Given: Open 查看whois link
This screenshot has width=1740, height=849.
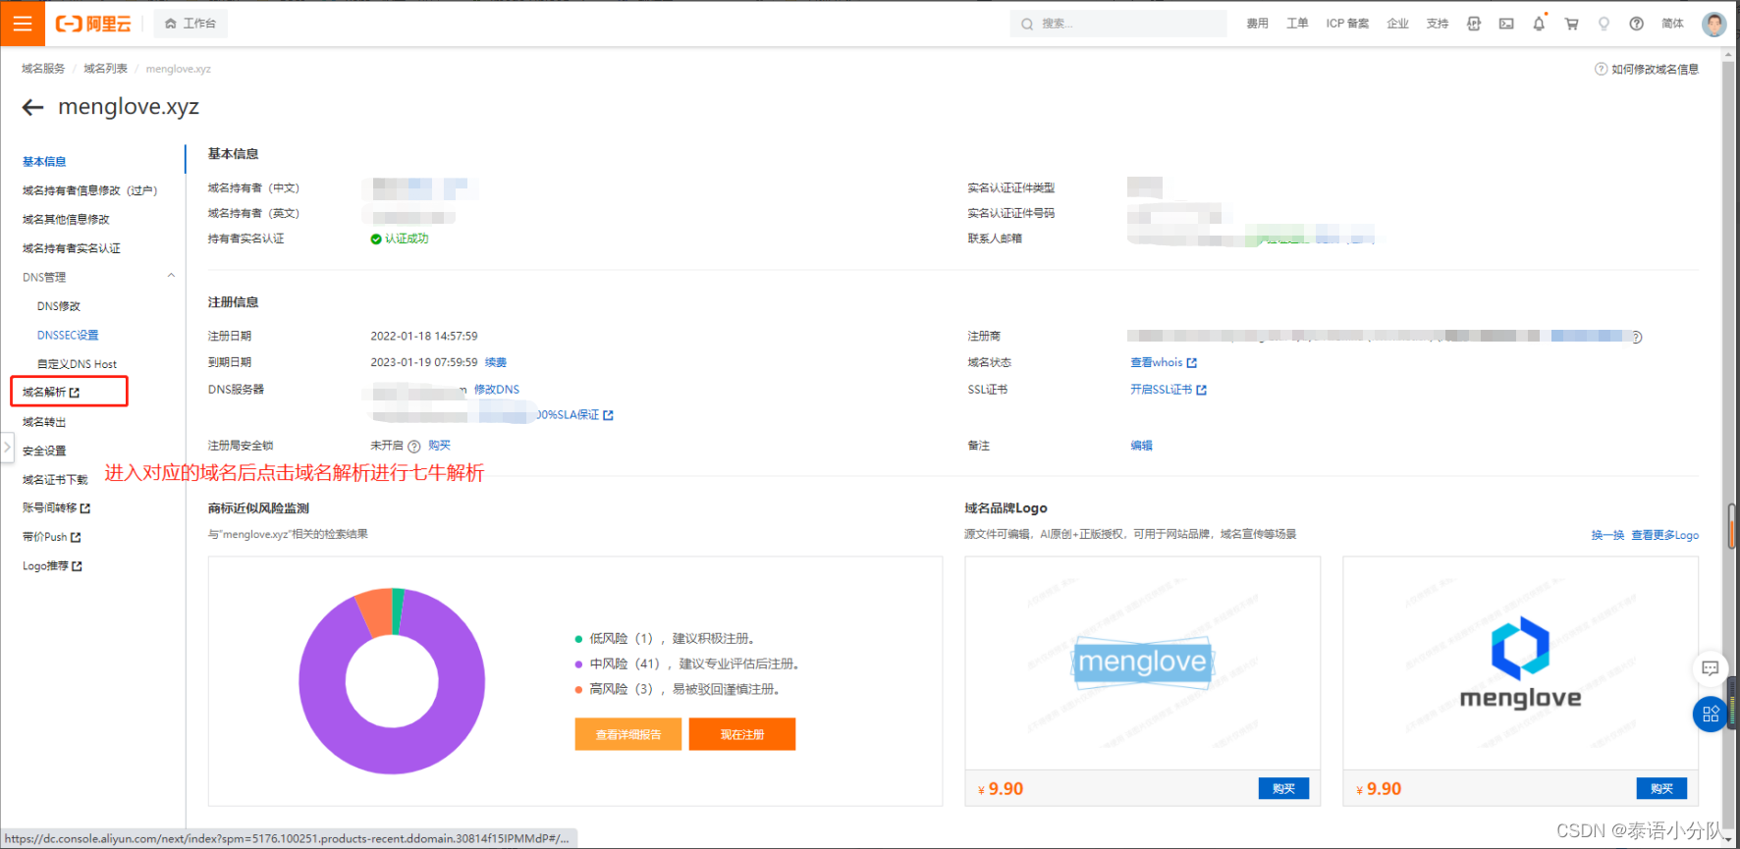Looking at the screenshot, I should (x=1164, y=363).
